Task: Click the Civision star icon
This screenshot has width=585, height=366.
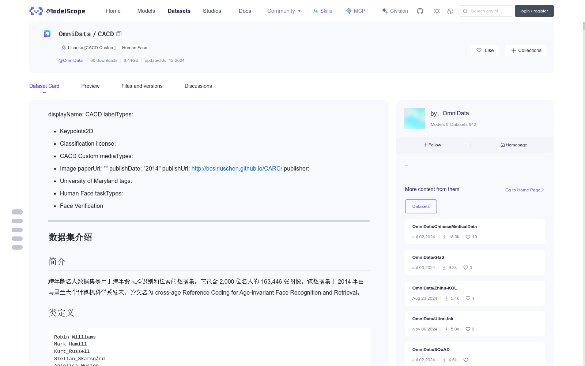Action: (x=385, y=11)
